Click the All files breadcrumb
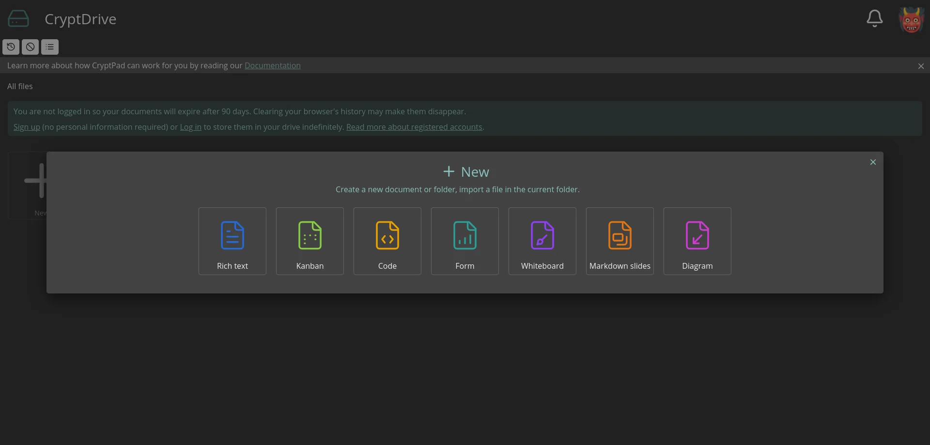 20,86
